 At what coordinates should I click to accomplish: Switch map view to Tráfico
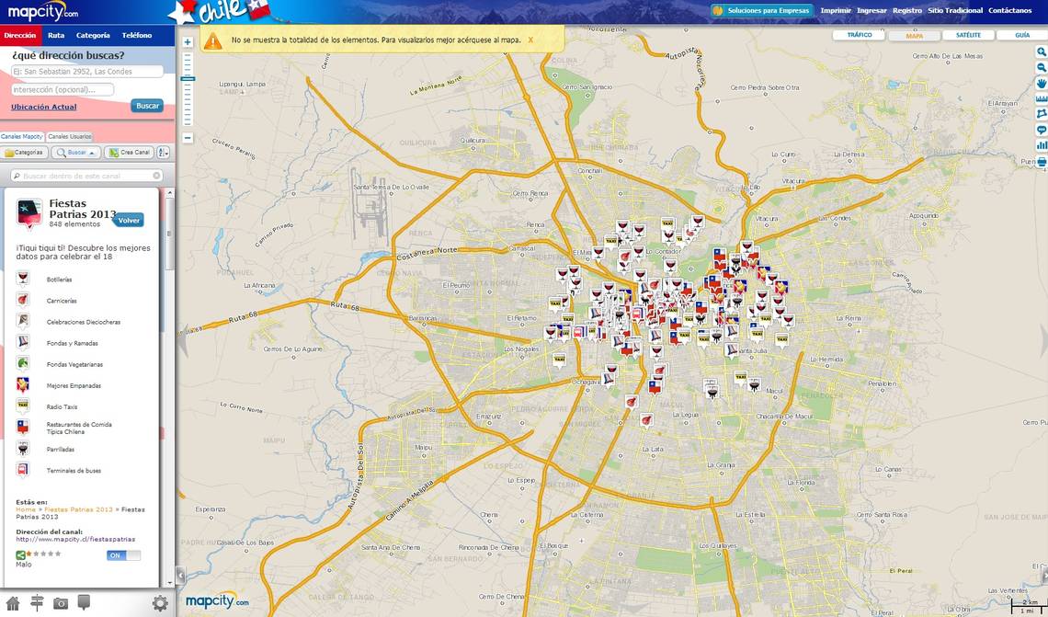click(x=860, y=36)
